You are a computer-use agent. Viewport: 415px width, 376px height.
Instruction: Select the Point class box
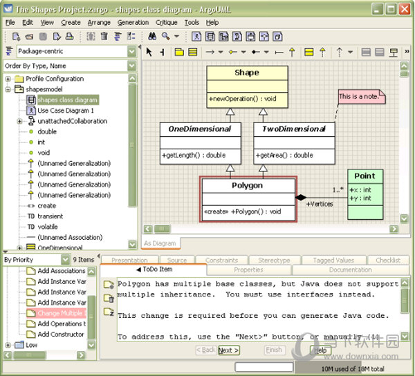pyautogui.click(x=365, y=194)
